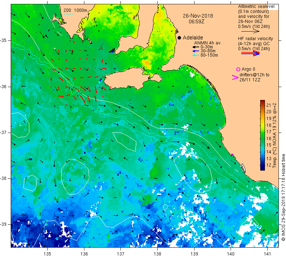Click the -38 latitude axis label
Image resolution: width=286 pixels, height=258 pixels.
point(3,178)
